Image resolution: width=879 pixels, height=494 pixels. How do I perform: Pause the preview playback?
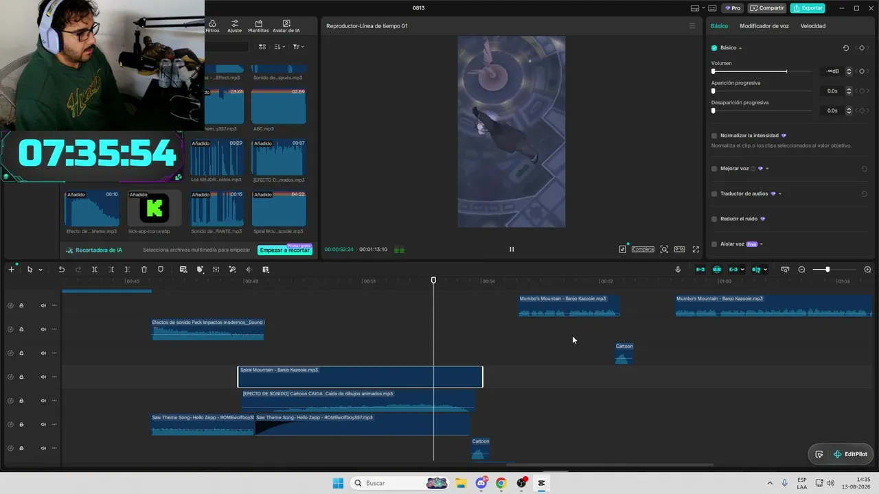[x=512, y=250]
